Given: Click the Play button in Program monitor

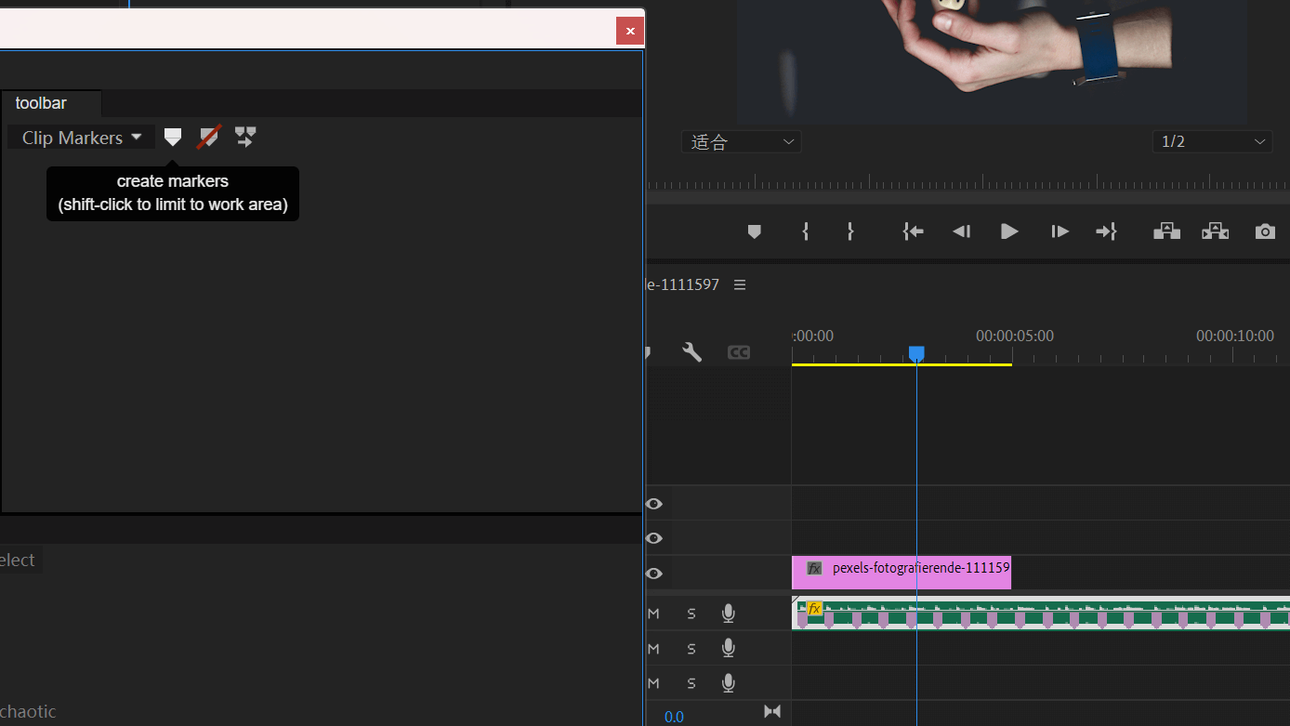Looking at the screenshot, I should coord(1009,231).
